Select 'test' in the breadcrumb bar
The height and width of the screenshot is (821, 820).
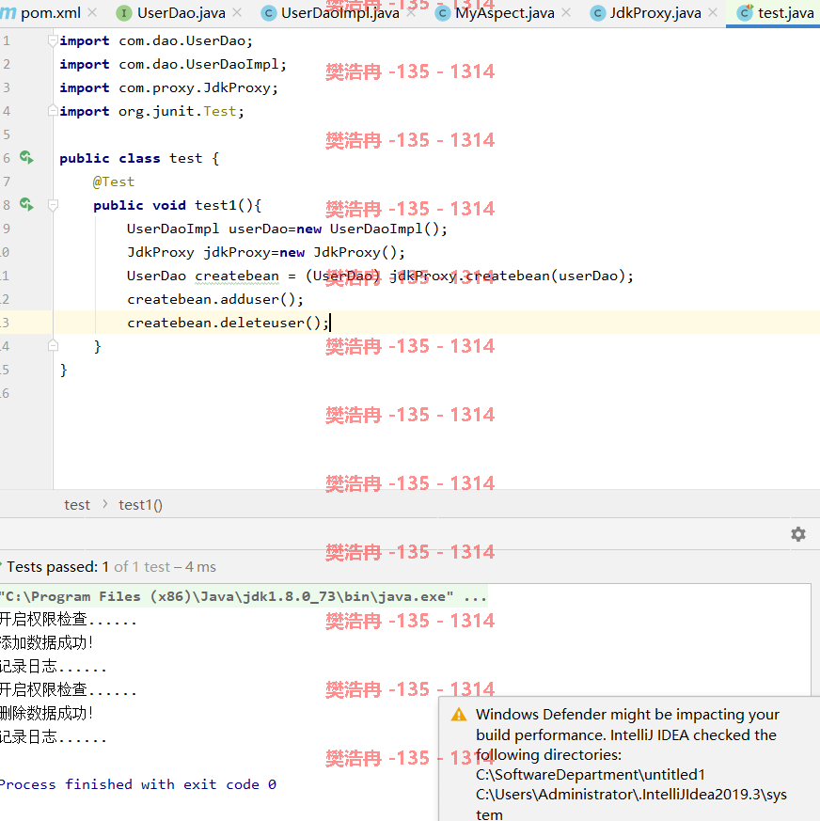tap(77, 505)
